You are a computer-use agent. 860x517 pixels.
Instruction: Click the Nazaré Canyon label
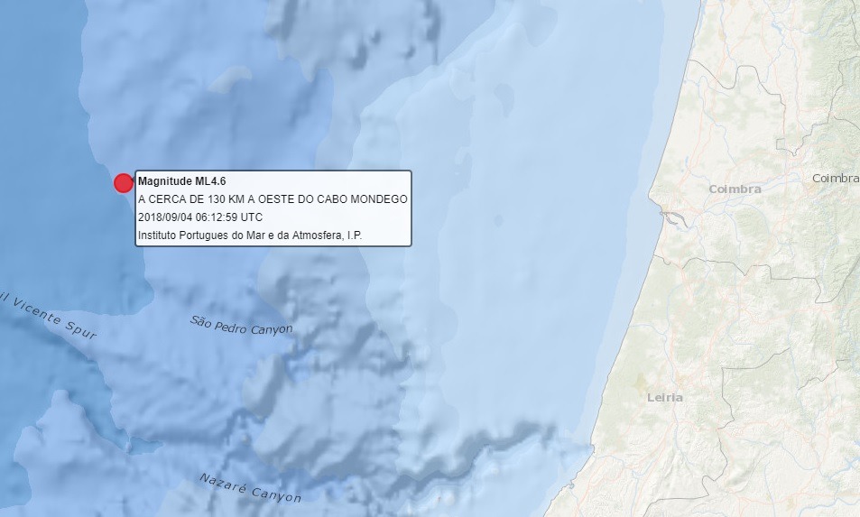(251, 488)
